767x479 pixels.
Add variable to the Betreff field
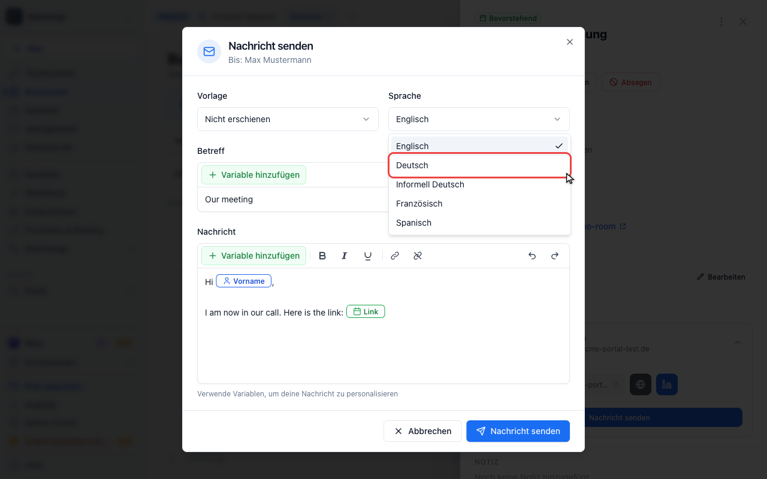(253, 175)
